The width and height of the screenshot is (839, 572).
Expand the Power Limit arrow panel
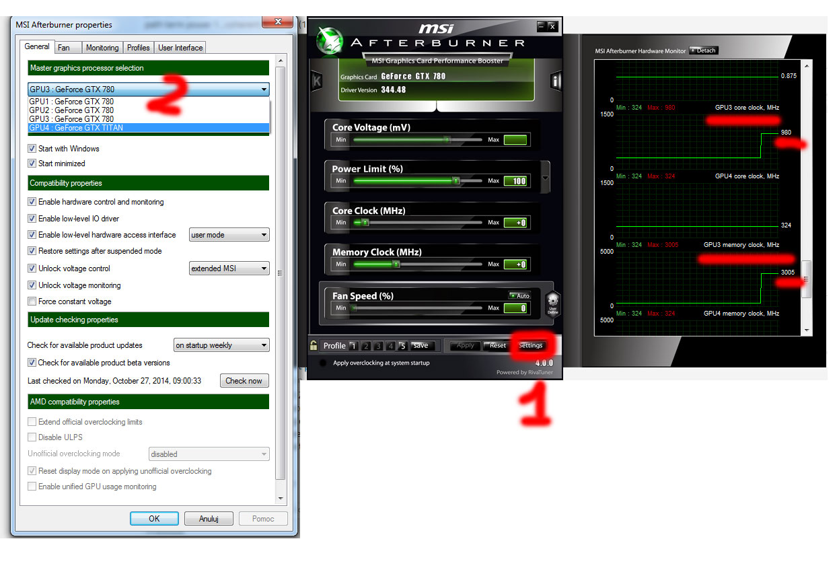[545, 178]
